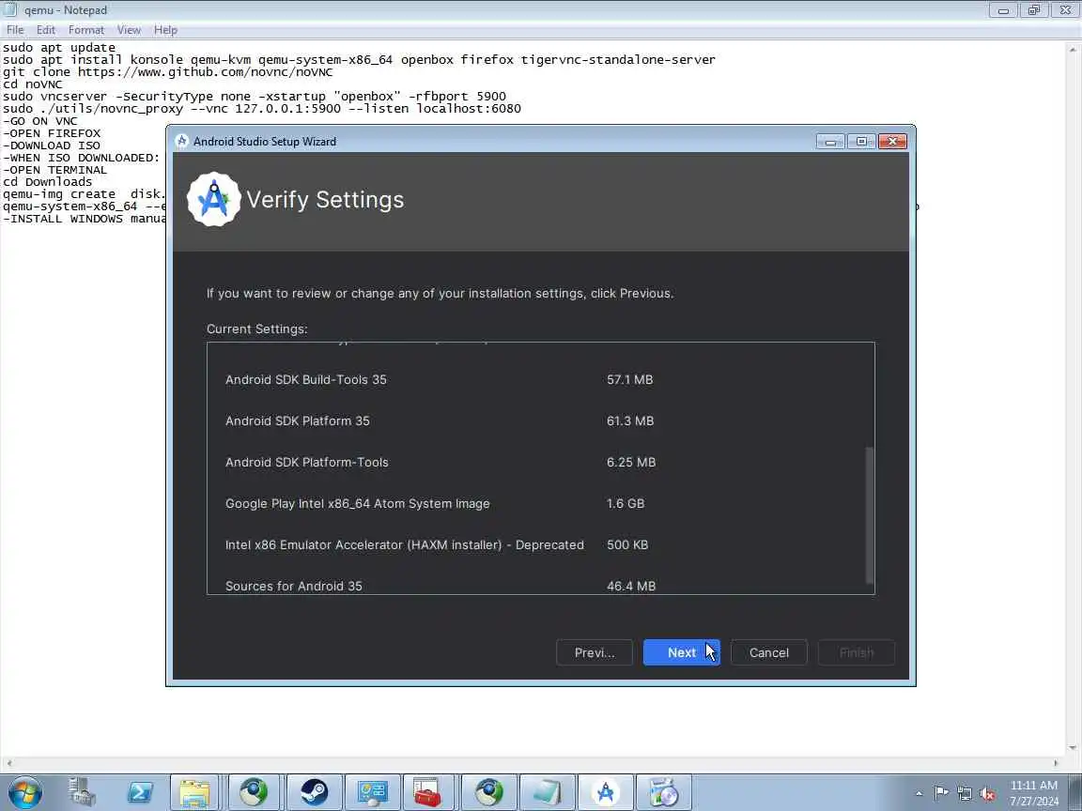
Task: Click the Next button in Setup Wizard
Action: coord(681,652)
